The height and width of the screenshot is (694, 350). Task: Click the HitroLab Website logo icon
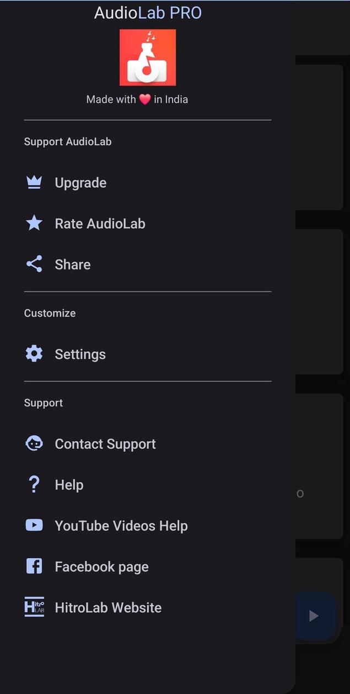coord(34,607)
